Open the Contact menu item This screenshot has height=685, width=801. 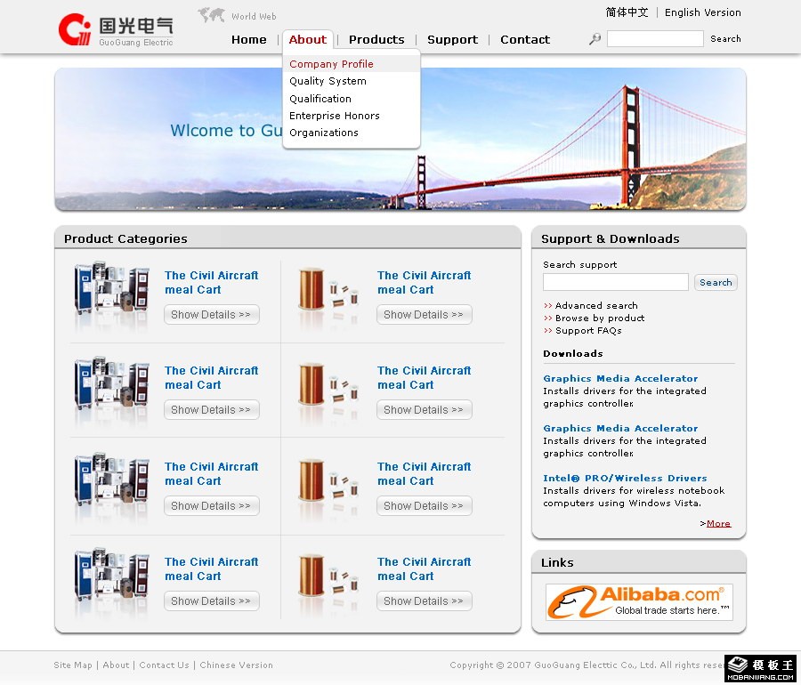click(525, 39)
